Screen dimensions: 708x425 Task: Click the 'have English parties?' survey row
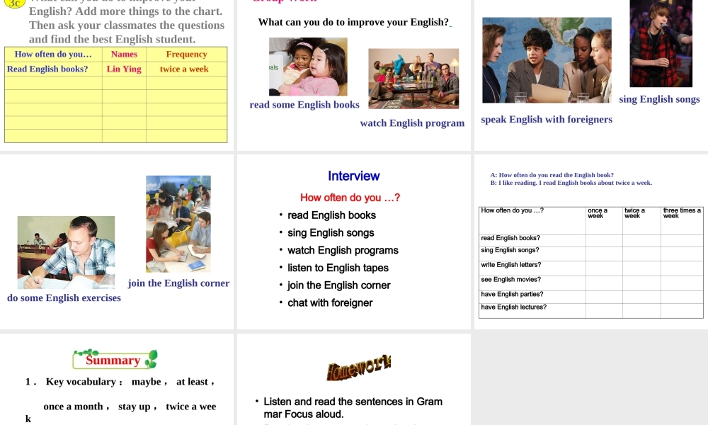[x=591, y=297]
